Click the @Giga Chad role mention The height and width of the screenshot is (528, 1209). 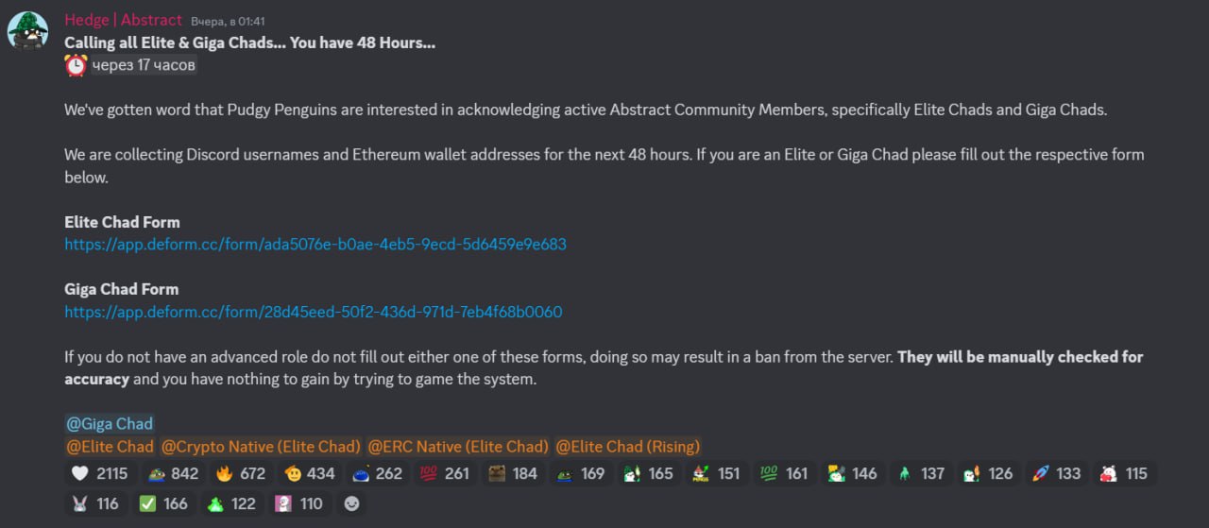pyautogui.click(x=110, y=424)
